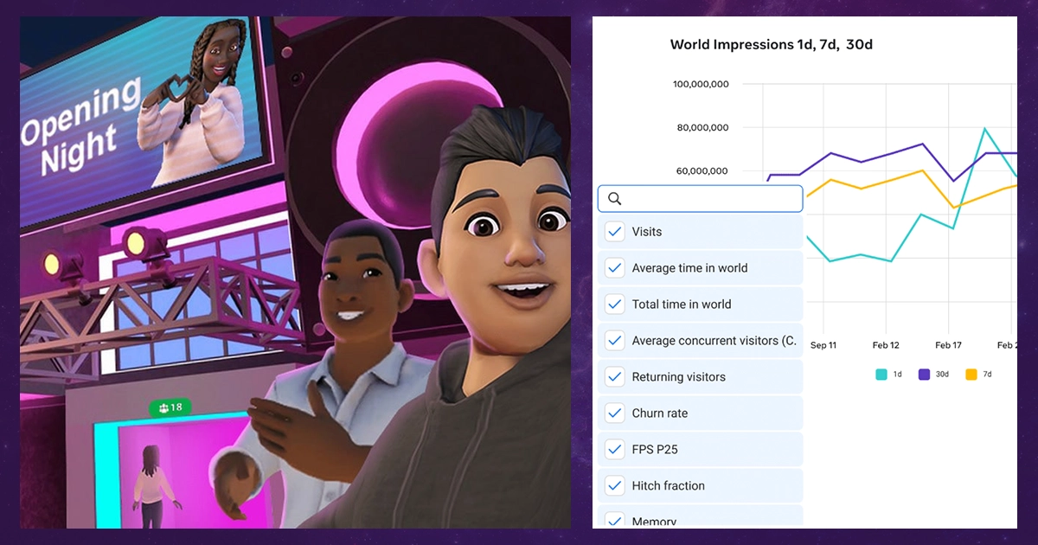Click the green visitor count badge showing 18
The height and width of the screenshot is (545, 1038).
tap(170, 407)
